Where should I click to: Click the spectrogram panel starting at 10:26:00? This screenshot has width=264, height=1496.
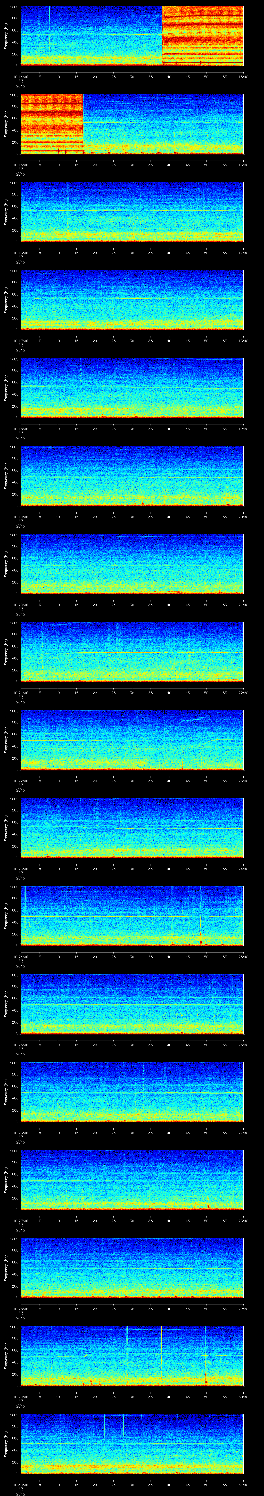132,1092
